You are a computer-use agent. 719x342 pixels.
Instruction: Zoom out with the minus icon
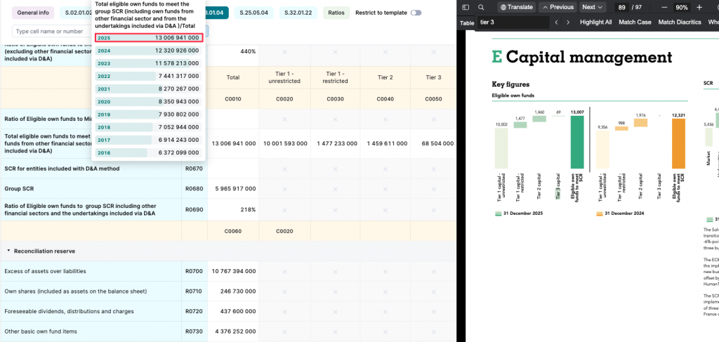pyautogui.click(x=663, y=7)
